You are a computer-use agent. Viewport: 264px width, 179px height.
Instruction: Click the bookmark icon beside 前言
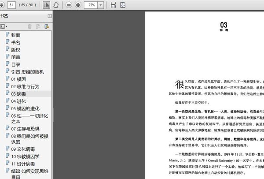(x=7, y=56)
